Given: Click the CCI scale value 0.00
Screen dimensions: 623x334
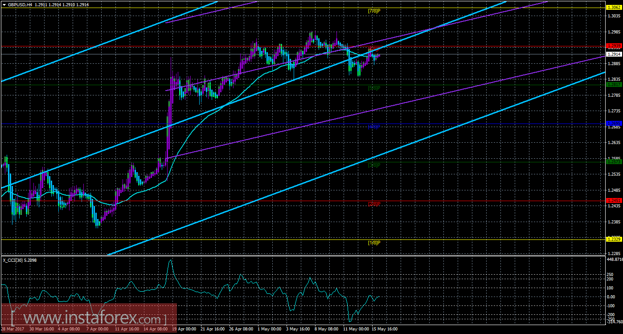Looking at the screenshot, I should [x=612, y=297].
